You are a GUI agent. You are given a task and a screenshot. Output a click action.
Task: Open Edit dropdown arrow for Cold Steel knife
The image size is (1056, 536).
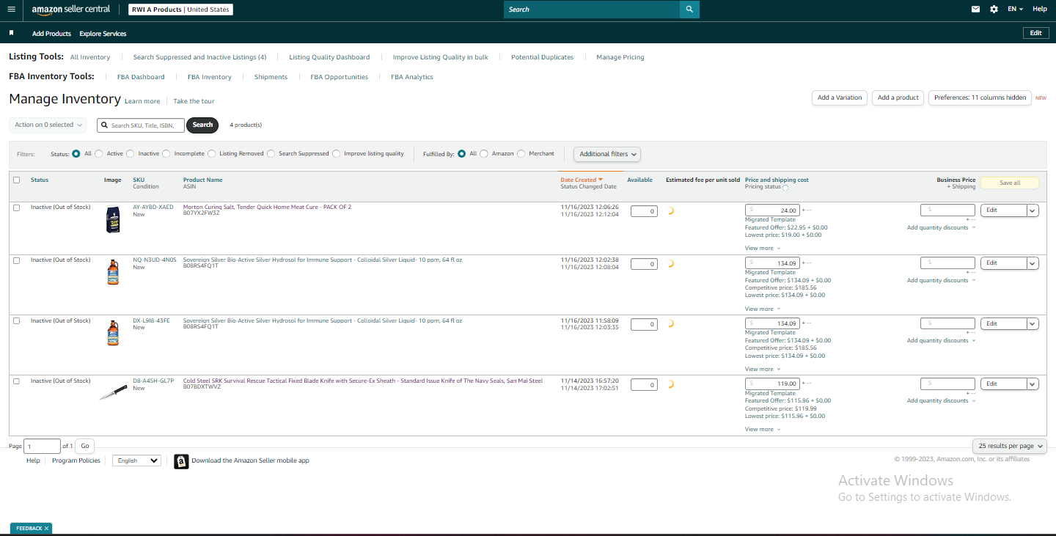click(x=1033, y=384)
